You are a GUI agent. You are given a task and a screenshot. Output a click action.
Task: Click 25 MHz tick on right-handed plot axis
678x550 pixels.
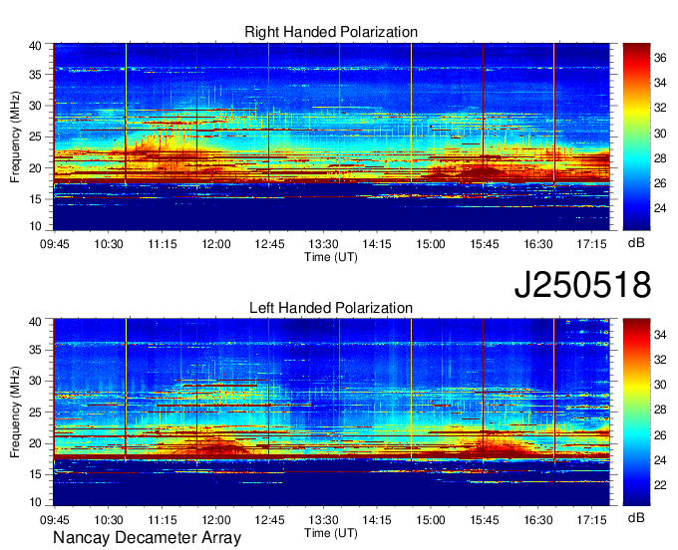click(36, 137)
